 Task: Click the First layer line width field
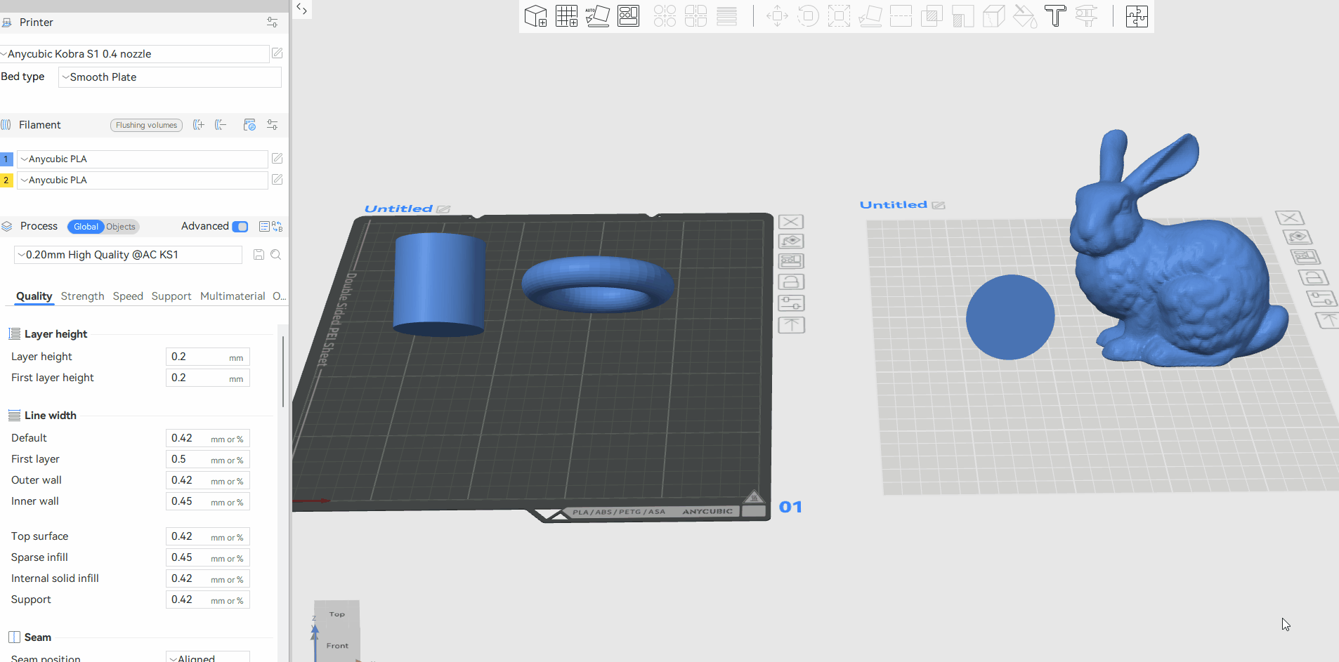tap(207, 459)
